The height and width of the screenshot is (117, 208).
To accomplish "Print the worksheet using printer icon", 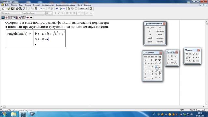I will (x=17, y=9).
